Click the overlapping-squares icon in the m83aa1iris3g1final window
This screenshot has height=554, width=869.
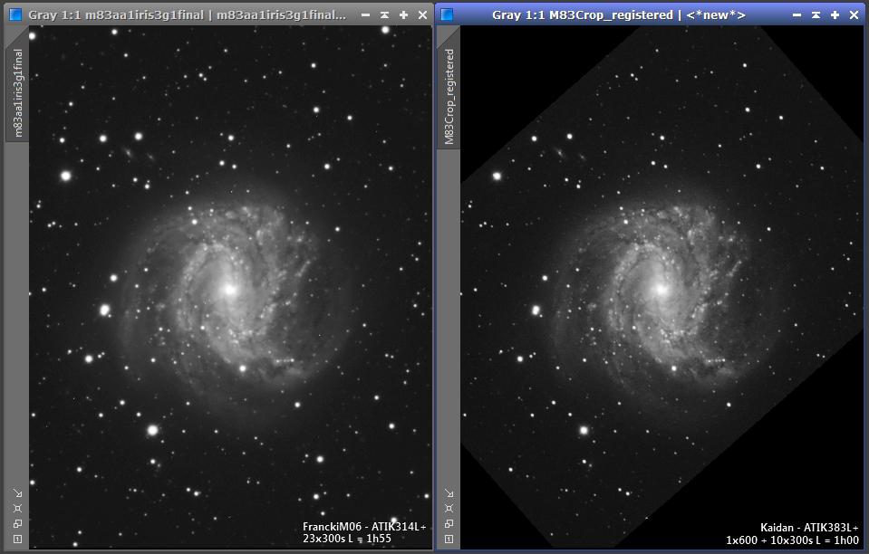click(x=18, y=523)
